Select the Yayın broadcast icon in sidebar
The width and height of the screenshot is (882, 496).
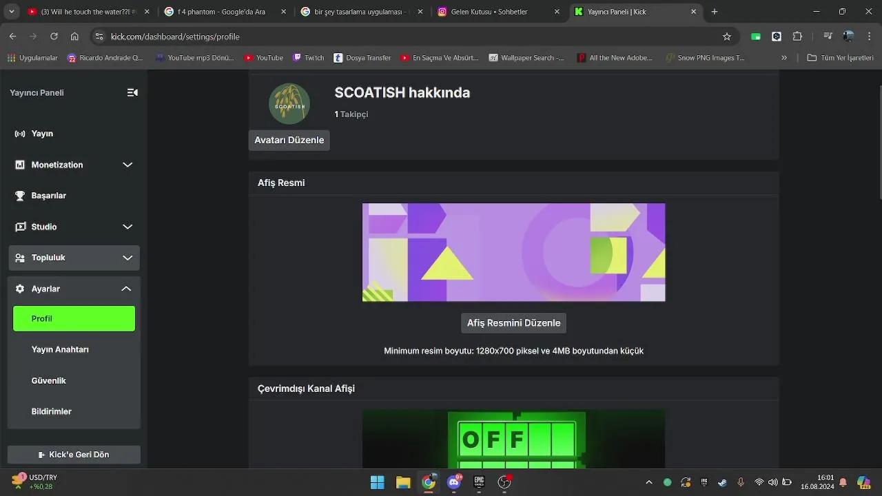click(x=20, y=134)
